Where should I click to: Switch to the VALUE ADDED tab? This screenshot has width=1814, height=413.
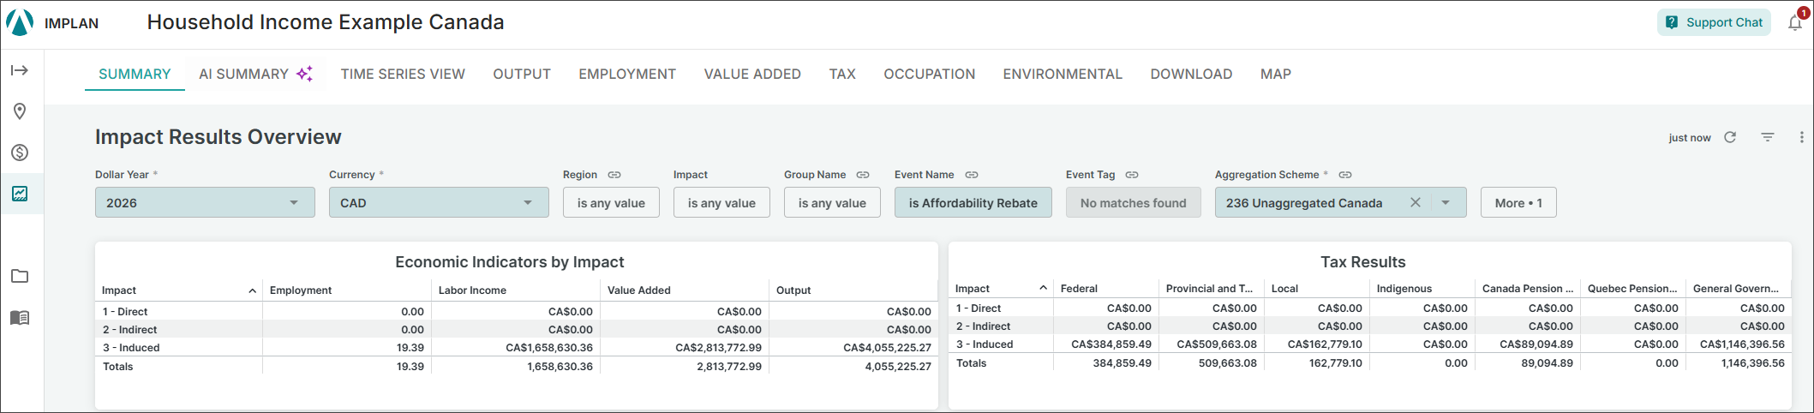tap(752, 74)
